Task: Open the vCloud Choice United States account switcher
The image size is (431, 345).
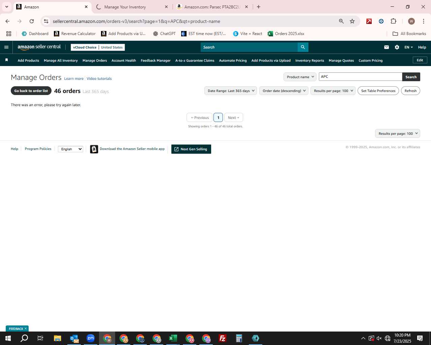Action: click(x=98, y=47)
